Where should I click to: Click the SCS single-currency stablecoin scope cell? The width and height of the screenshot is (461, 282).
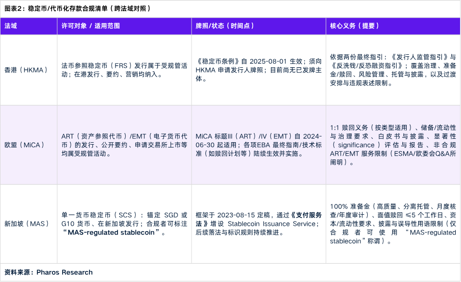(x=124, y=223)
